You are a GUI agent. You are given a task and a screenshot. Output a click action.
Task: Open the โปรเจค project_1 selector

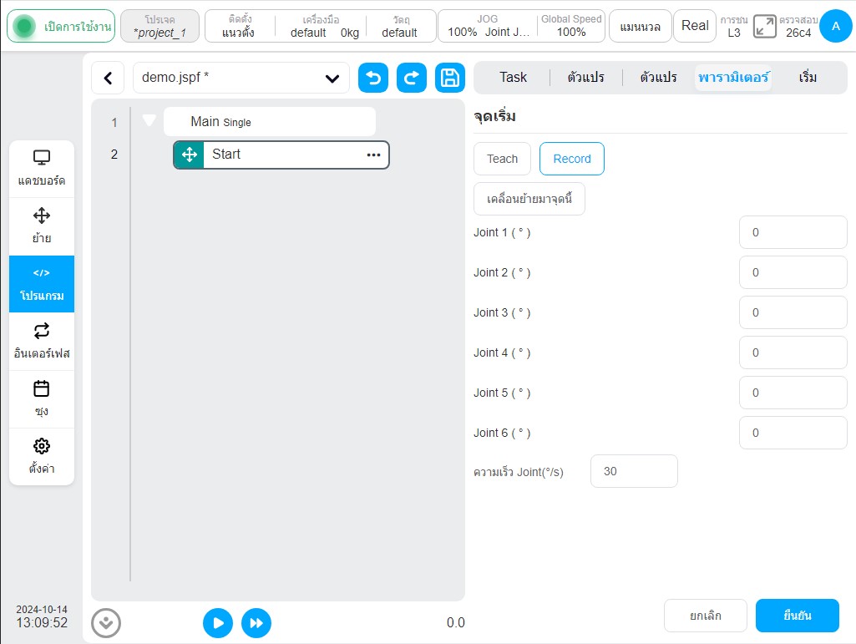(160, 26)
